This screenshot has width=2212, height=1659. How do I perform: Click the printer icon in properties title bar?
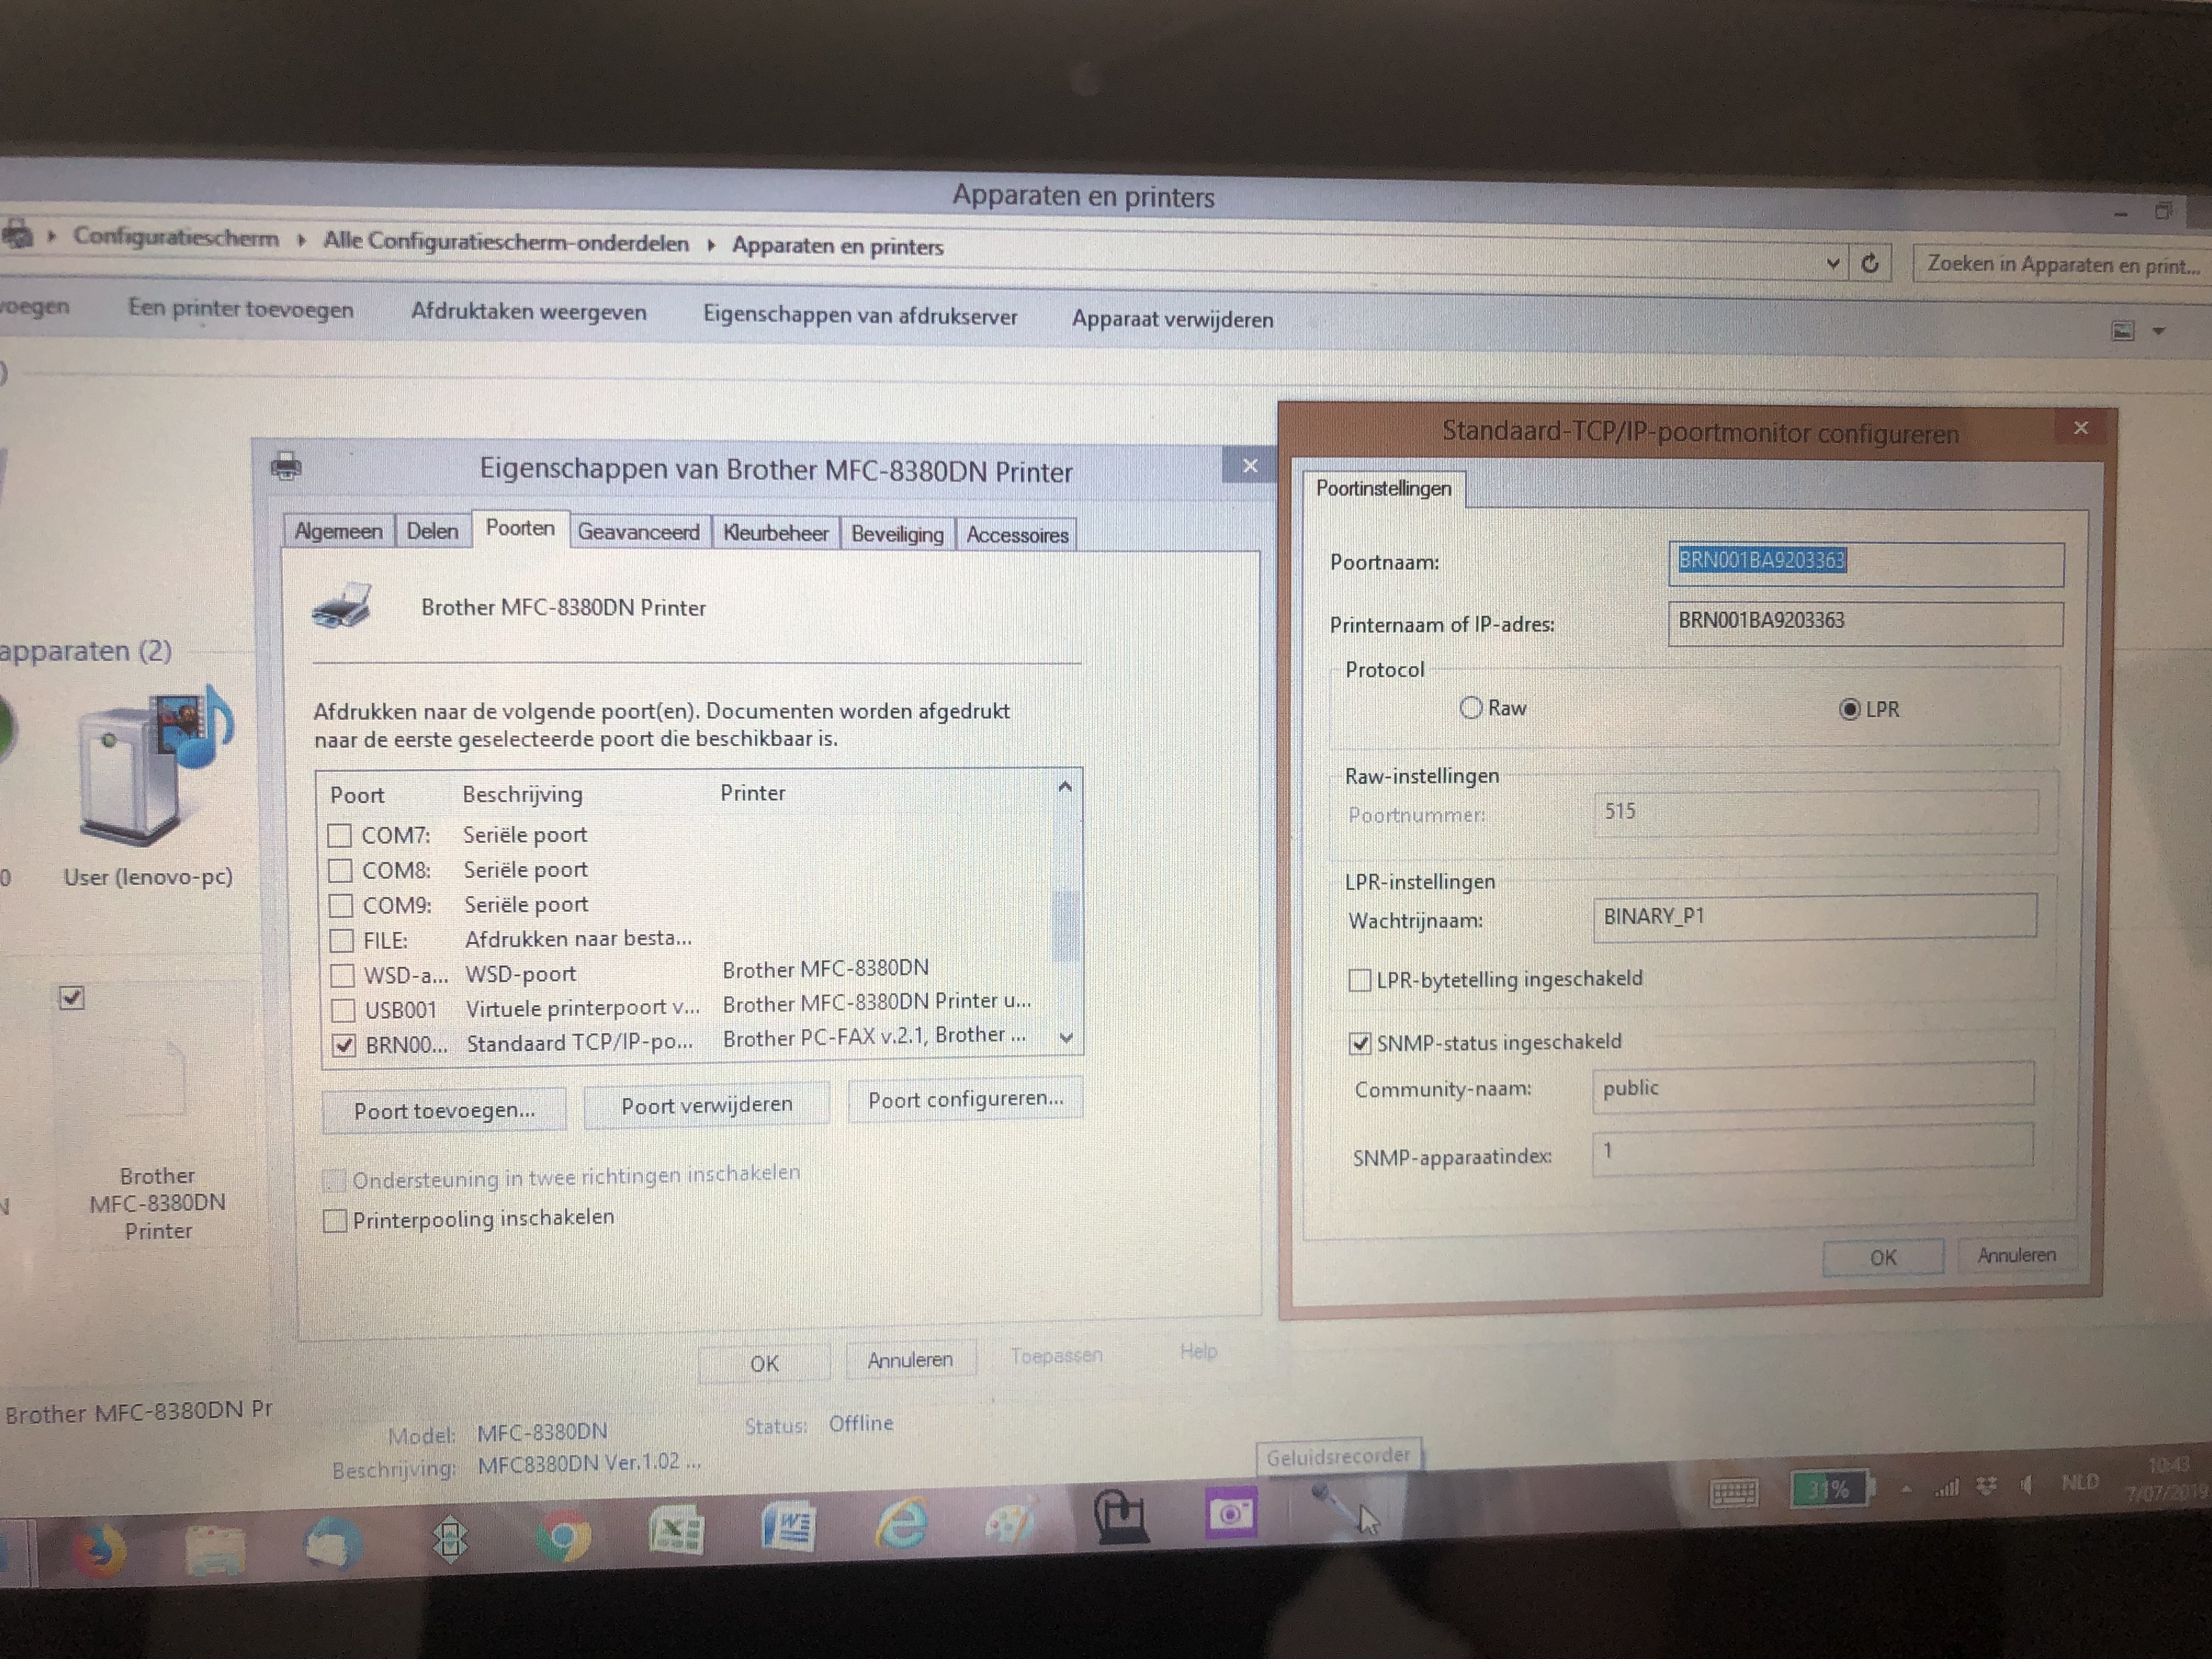coord(287,466)
